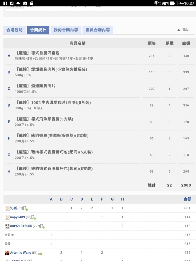Select product C 煙燻雞胸肉片 1000克 row
Image resolution: width=196 pixels, height=261 pixels.
100,89
